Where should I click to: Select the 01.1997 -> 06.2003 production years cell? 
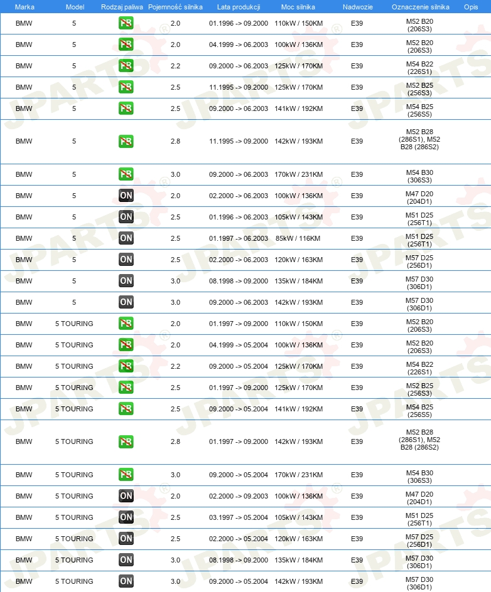pyautogui.click(x=239, y=238)
